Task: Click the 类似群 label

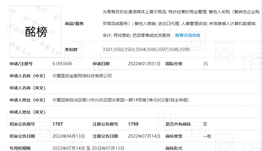Action: click(71, 49)
